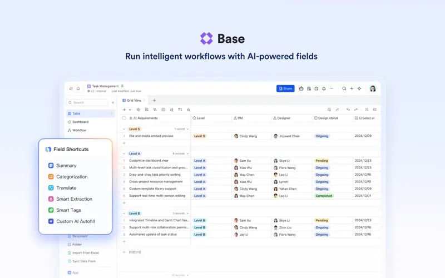Click the Completed status tag
This screenshot has width=445, height=278.
pos(324,196)
